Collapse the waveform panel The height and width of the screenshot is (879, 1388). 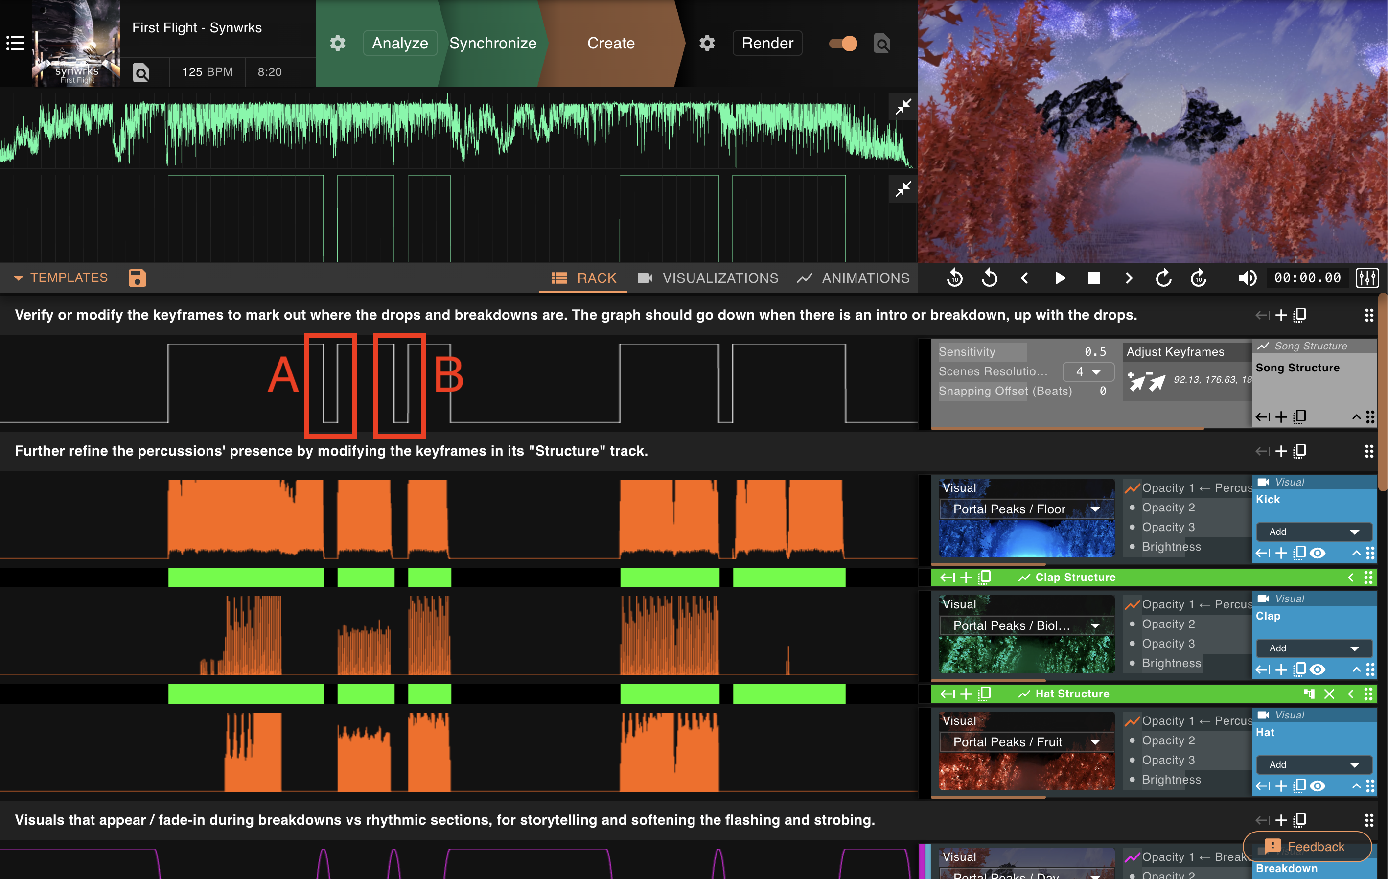(x=903, y=107)
